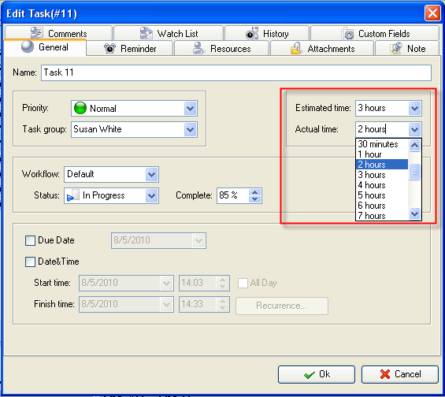445x397 pixels.
Task: Open the Estimated time dropdown
Action: tap(414, 109)
